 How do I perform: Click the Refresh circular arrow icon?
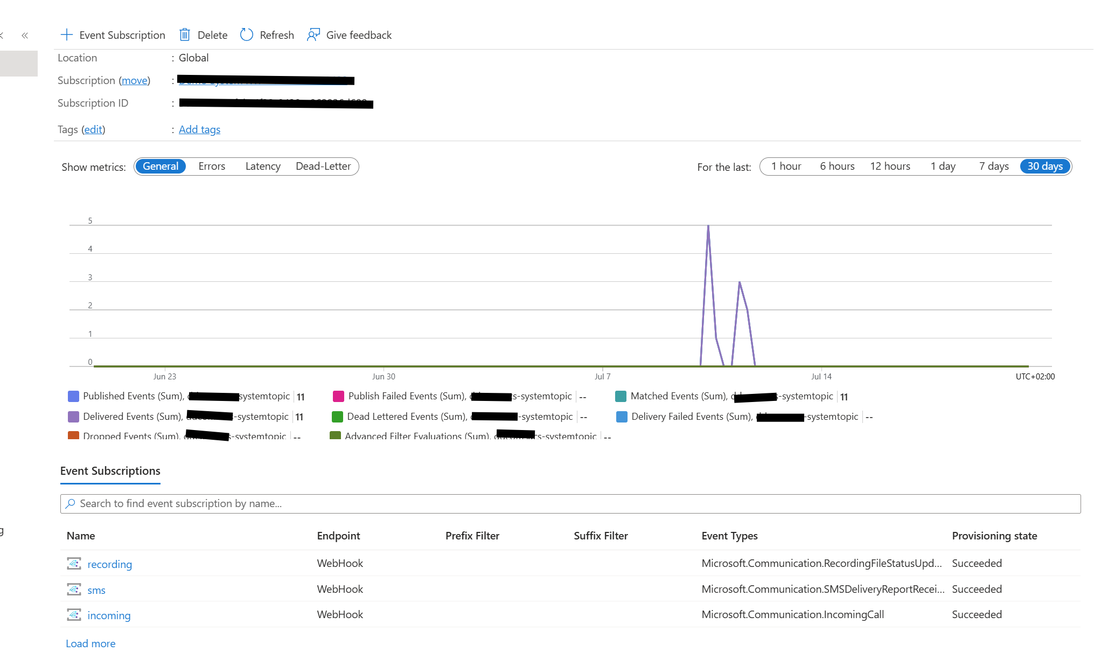247,35
